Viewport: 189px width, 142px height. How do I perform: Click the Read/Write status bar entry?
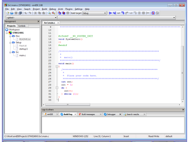coord(154,136)
